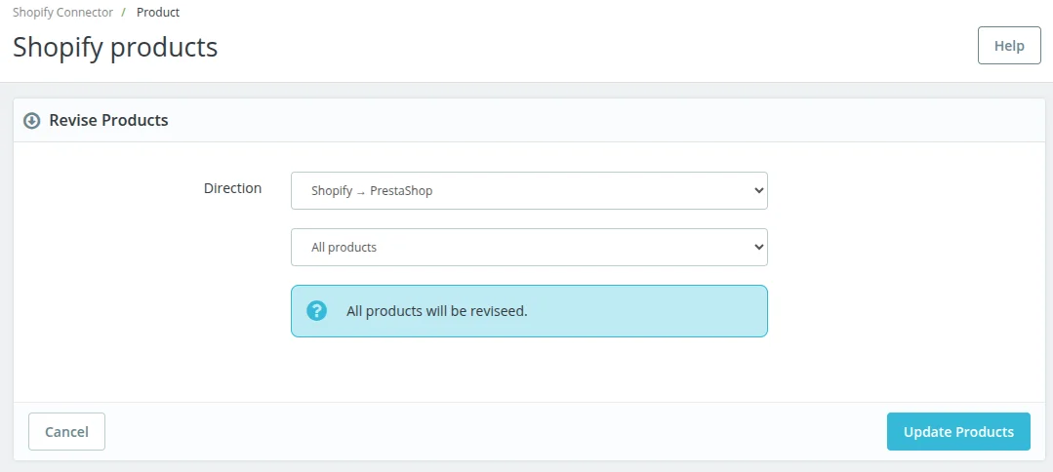1053x472 pixels.
Task: Click the Direction field label
Action: (x=232, y=188)
